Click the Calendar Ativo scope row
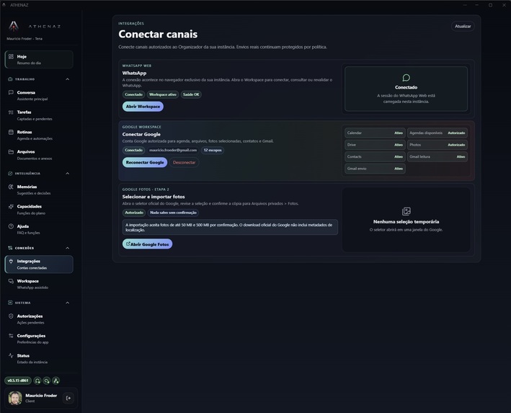 (x=375, y=133)
